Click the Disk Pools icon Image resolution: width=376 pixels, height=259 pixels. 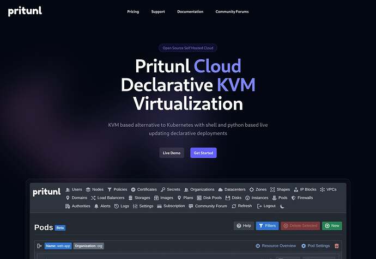(199, 198)
